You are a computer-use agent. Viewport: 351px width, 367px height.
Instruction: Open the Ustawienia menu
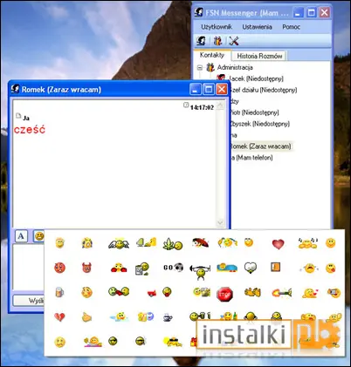click(x=257, y=27)
